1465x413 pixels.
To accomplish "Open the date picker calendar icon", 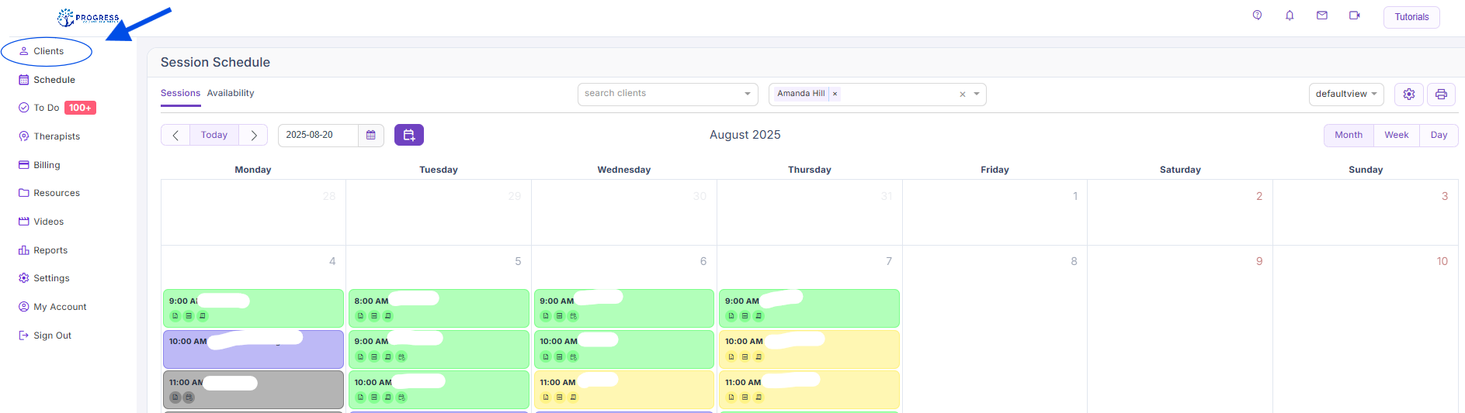I will pyautogui.click(x=371, y=135).
